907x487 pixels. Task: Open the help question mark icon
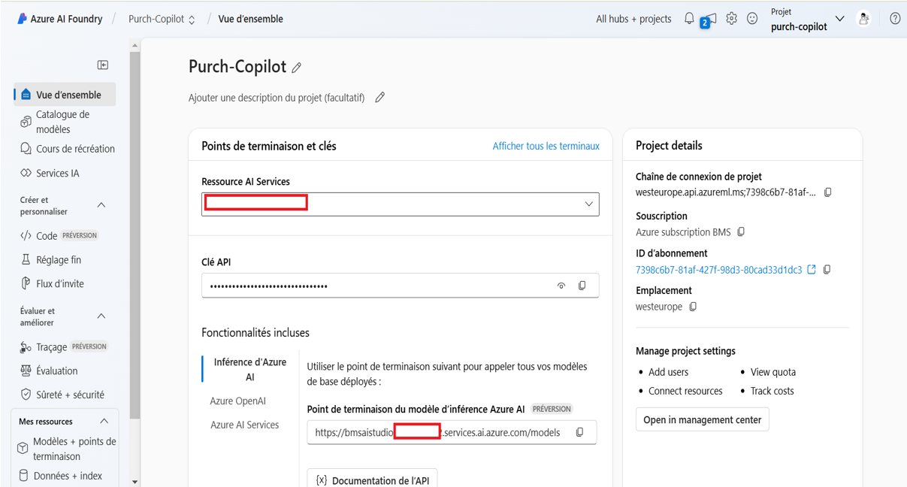[x=895, y=19]
